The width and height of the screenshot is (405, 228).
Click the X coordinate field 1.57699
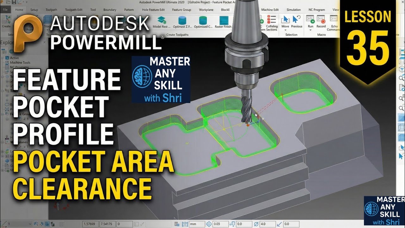(90, 224)
